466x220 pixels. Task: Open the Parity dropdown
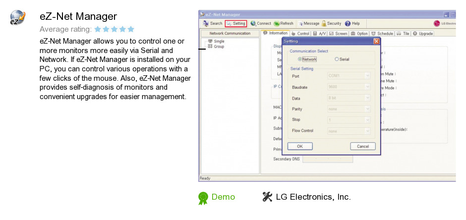349,109
